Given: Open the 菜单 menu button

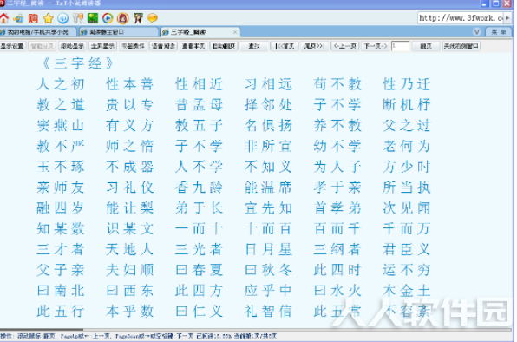Looking at the screenshot, I should tap(499, 32).
